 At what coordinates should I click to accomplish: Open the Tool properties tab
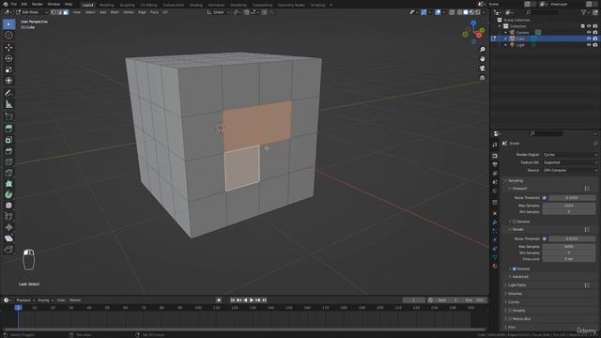pos(495,145)
